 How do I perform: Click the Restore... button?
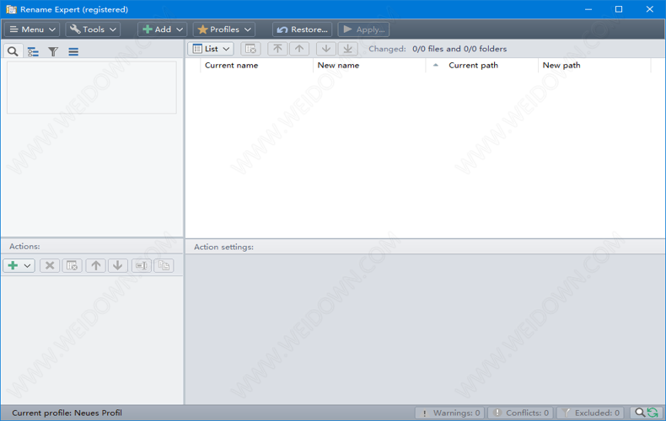point(303,29)
